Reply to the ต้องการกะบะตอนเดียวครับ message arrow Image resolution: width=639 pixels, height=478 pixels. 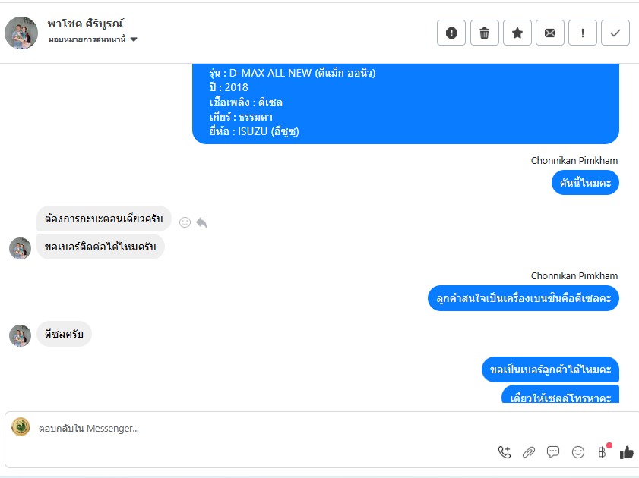(201, 222)
